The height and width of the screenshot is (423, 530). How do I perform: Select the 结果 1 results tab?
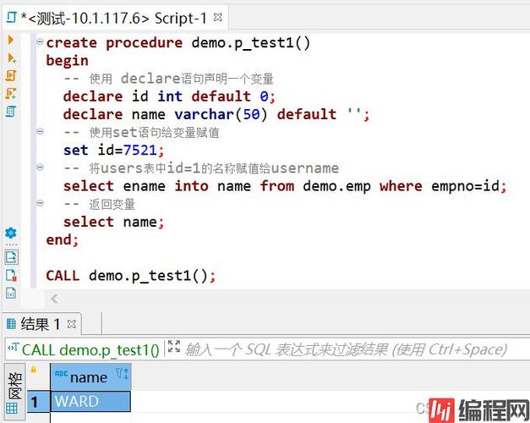point(41,324)
